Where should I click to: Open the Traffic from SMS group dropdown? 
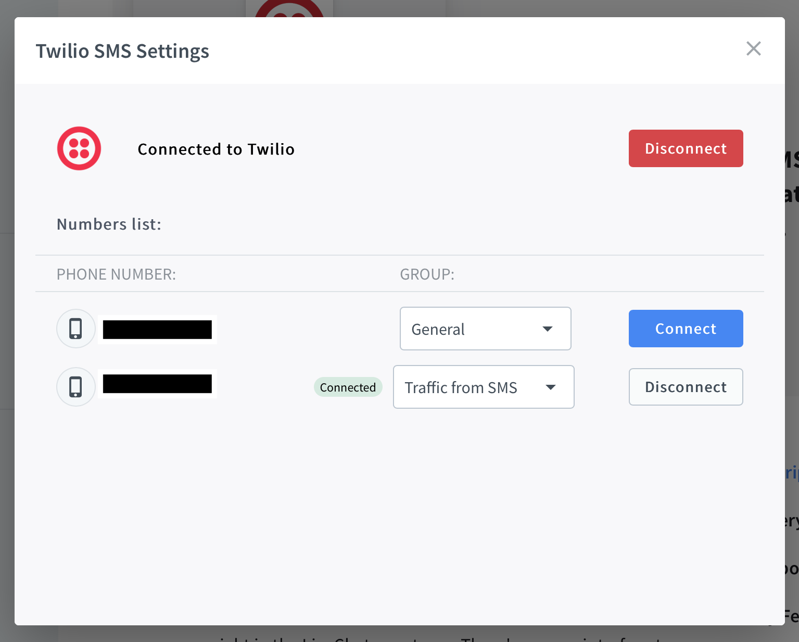coord(484,387)
